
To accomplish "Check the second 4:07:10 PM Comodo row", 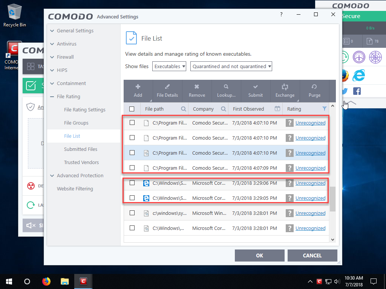I will coord(132,138).
